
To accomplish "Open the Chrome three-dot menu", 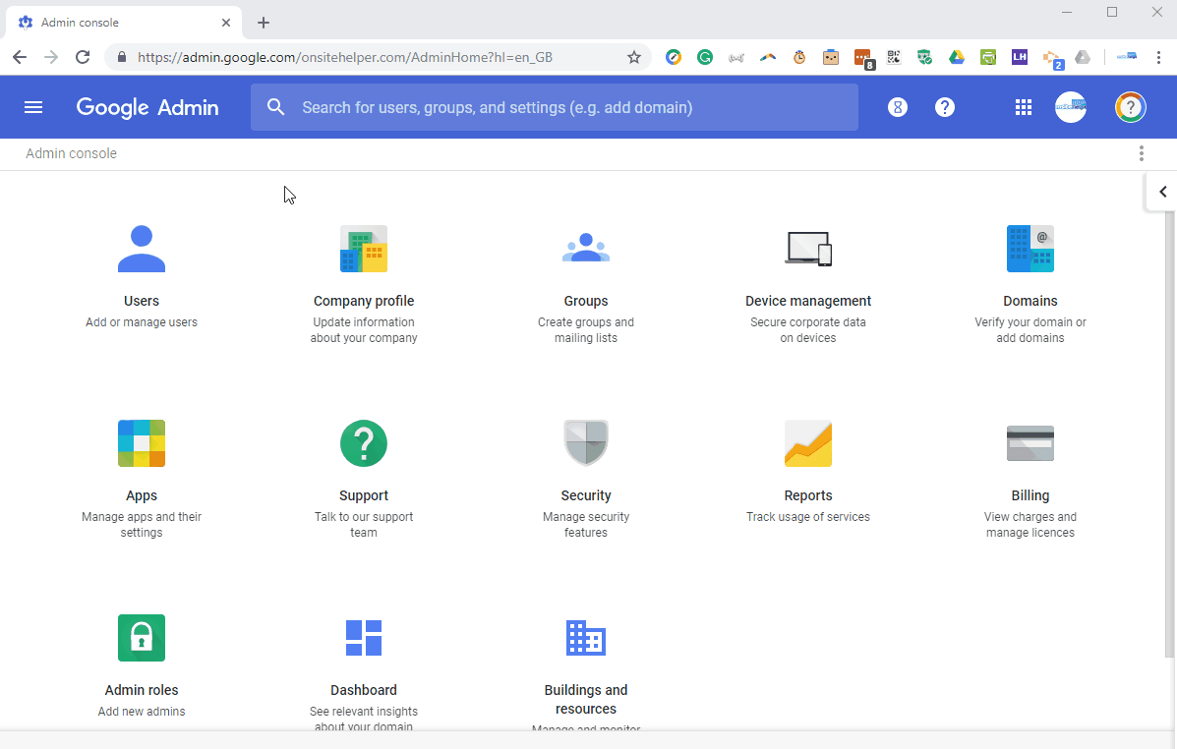I will tap(1158, 57).
